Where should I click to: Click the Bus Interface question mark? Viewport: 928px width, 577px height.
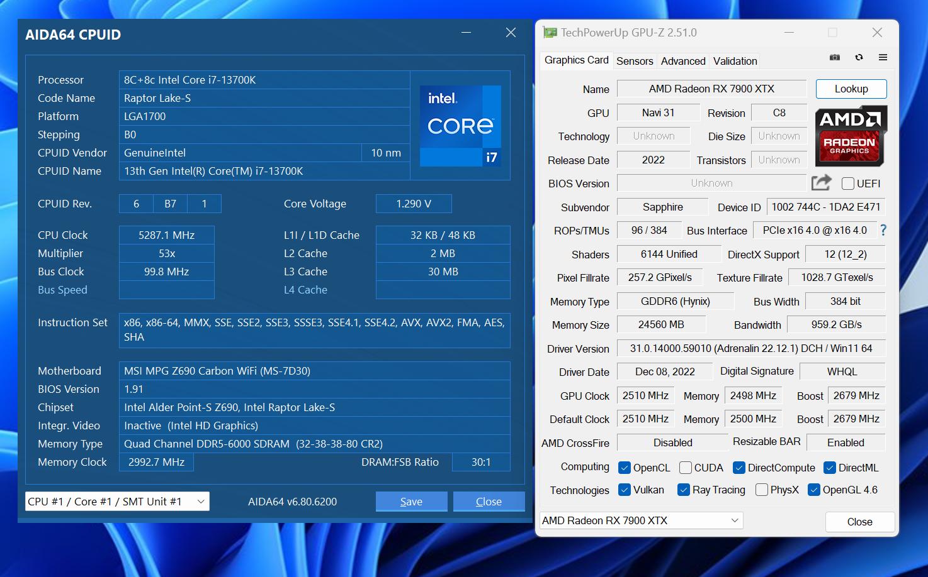click(883, 230)
